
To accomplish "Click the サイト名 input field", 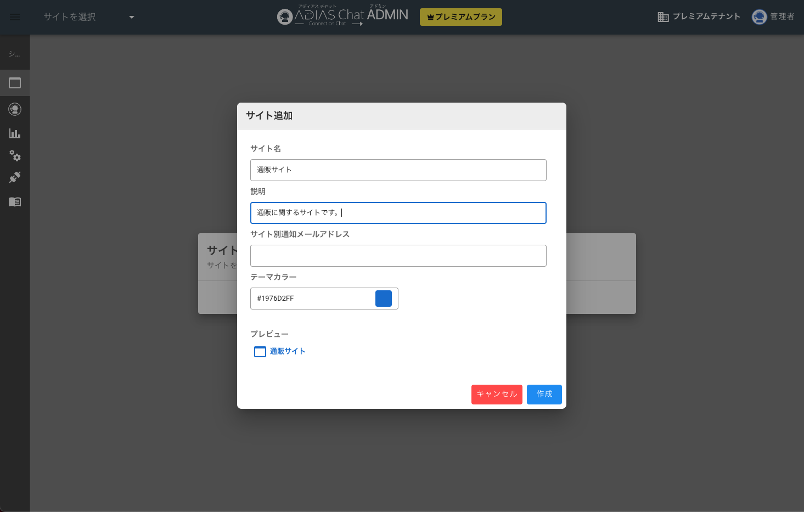I will (x=398, y=170).
